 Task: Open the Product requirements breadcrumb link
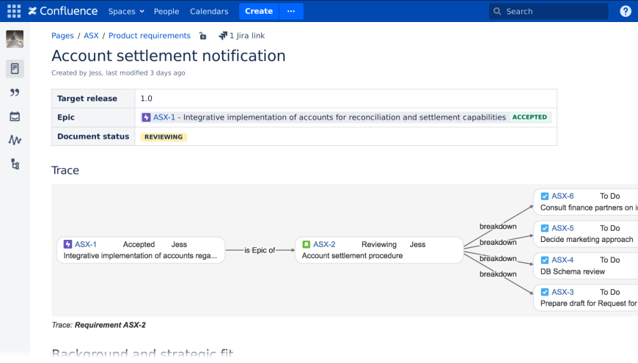pyautogui.click(x=150, y=35)
